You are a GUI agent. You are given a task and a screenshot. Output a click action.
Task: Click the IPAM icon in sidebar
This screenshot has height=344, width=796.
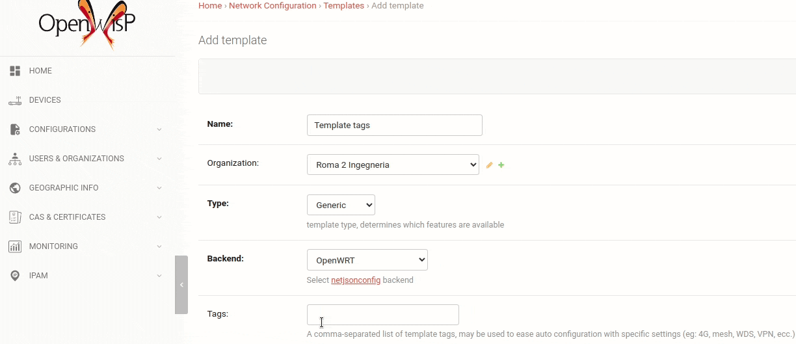[x=15, y=276]
